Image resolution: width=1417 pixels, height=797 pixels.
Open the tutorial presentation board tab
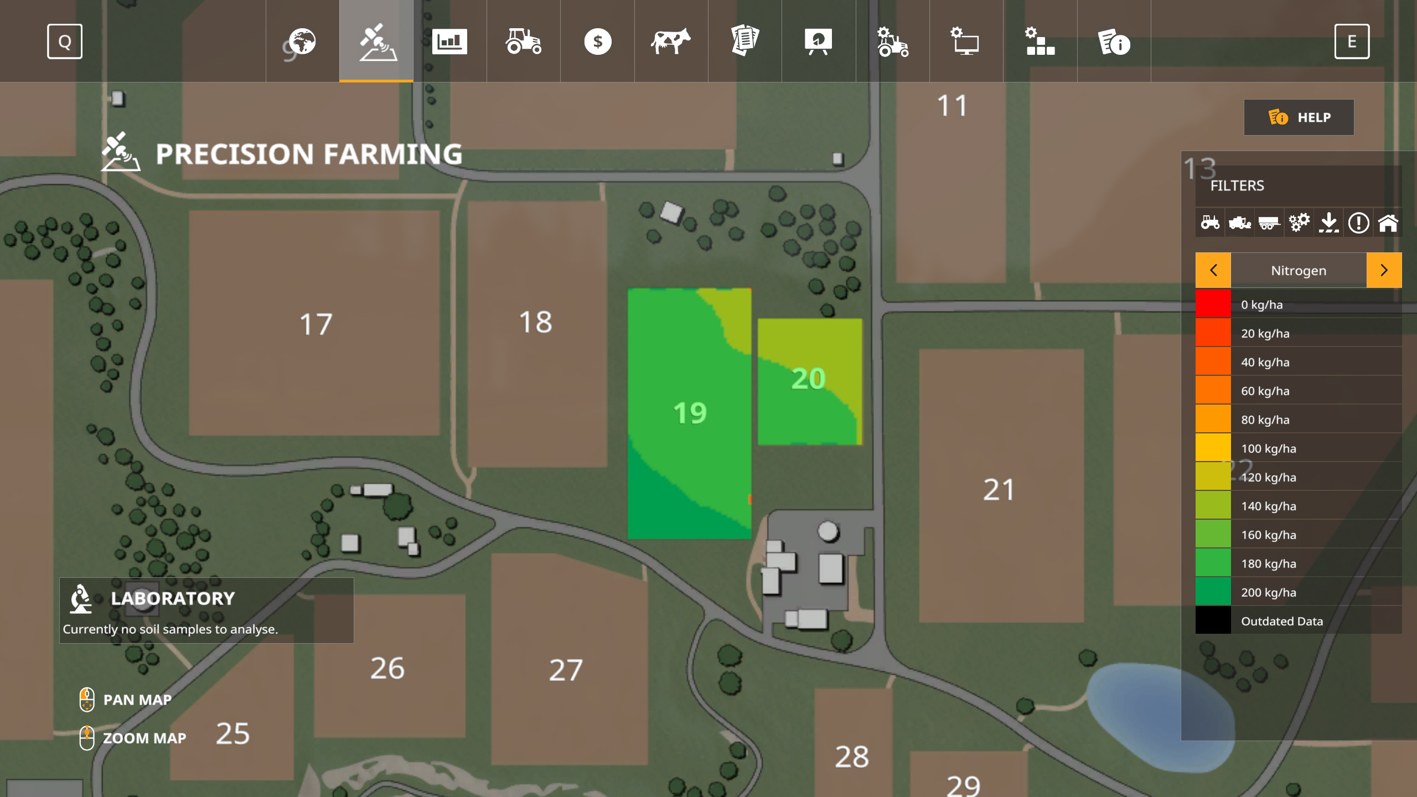coord(818,42)
